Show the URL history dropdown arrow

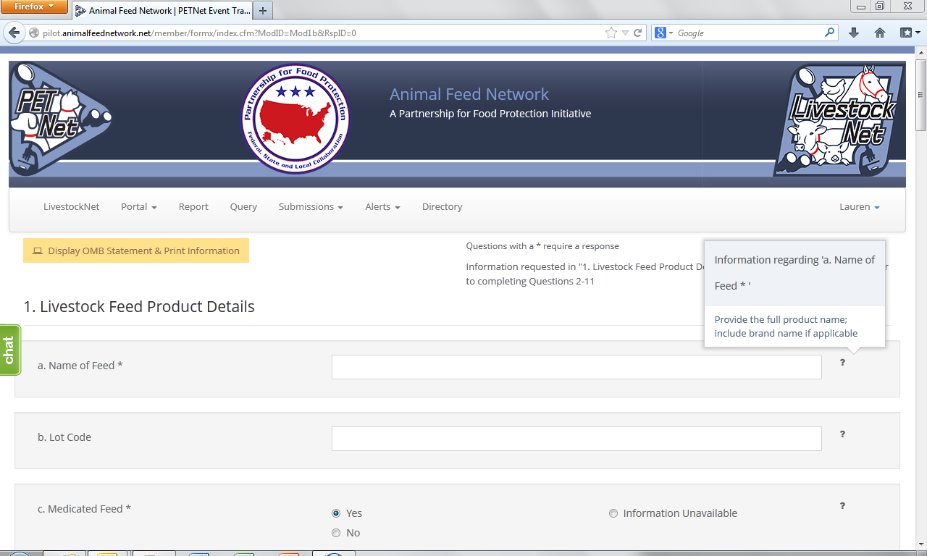(x=626, y=33)
